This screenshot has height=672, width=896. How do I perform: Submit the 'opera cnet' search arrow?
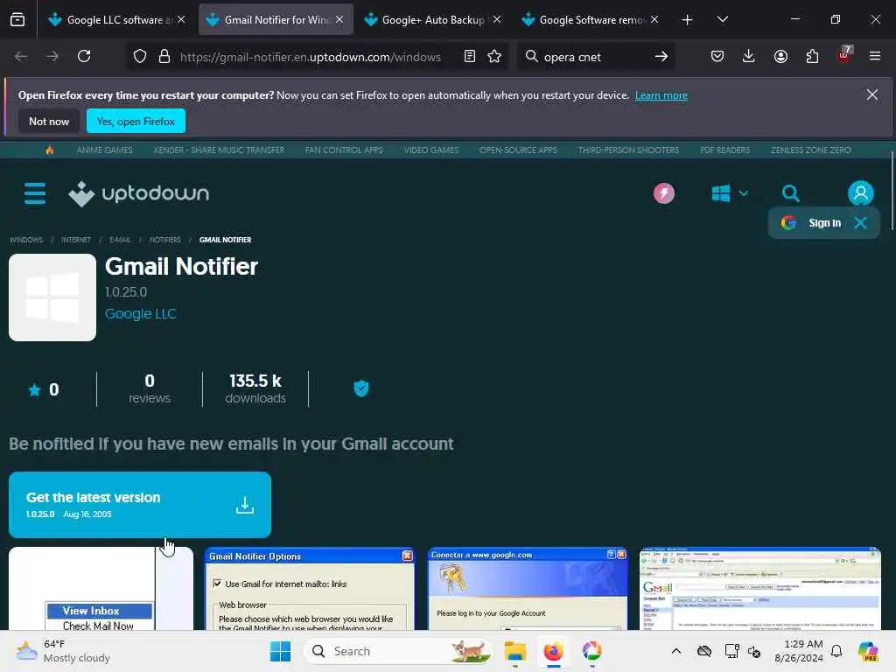[661, 57]
